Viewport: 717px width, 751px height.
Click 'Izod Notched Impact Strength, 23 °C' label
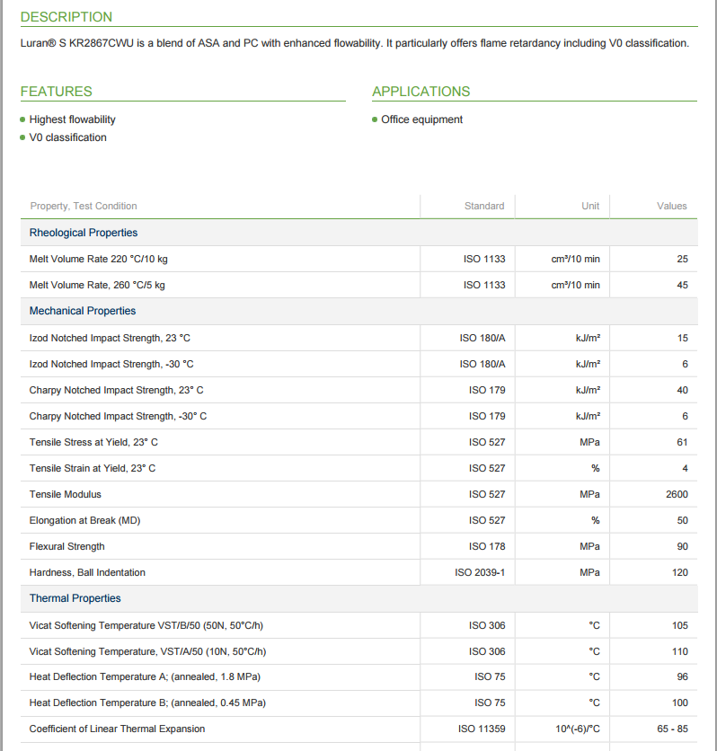[110, 338]
